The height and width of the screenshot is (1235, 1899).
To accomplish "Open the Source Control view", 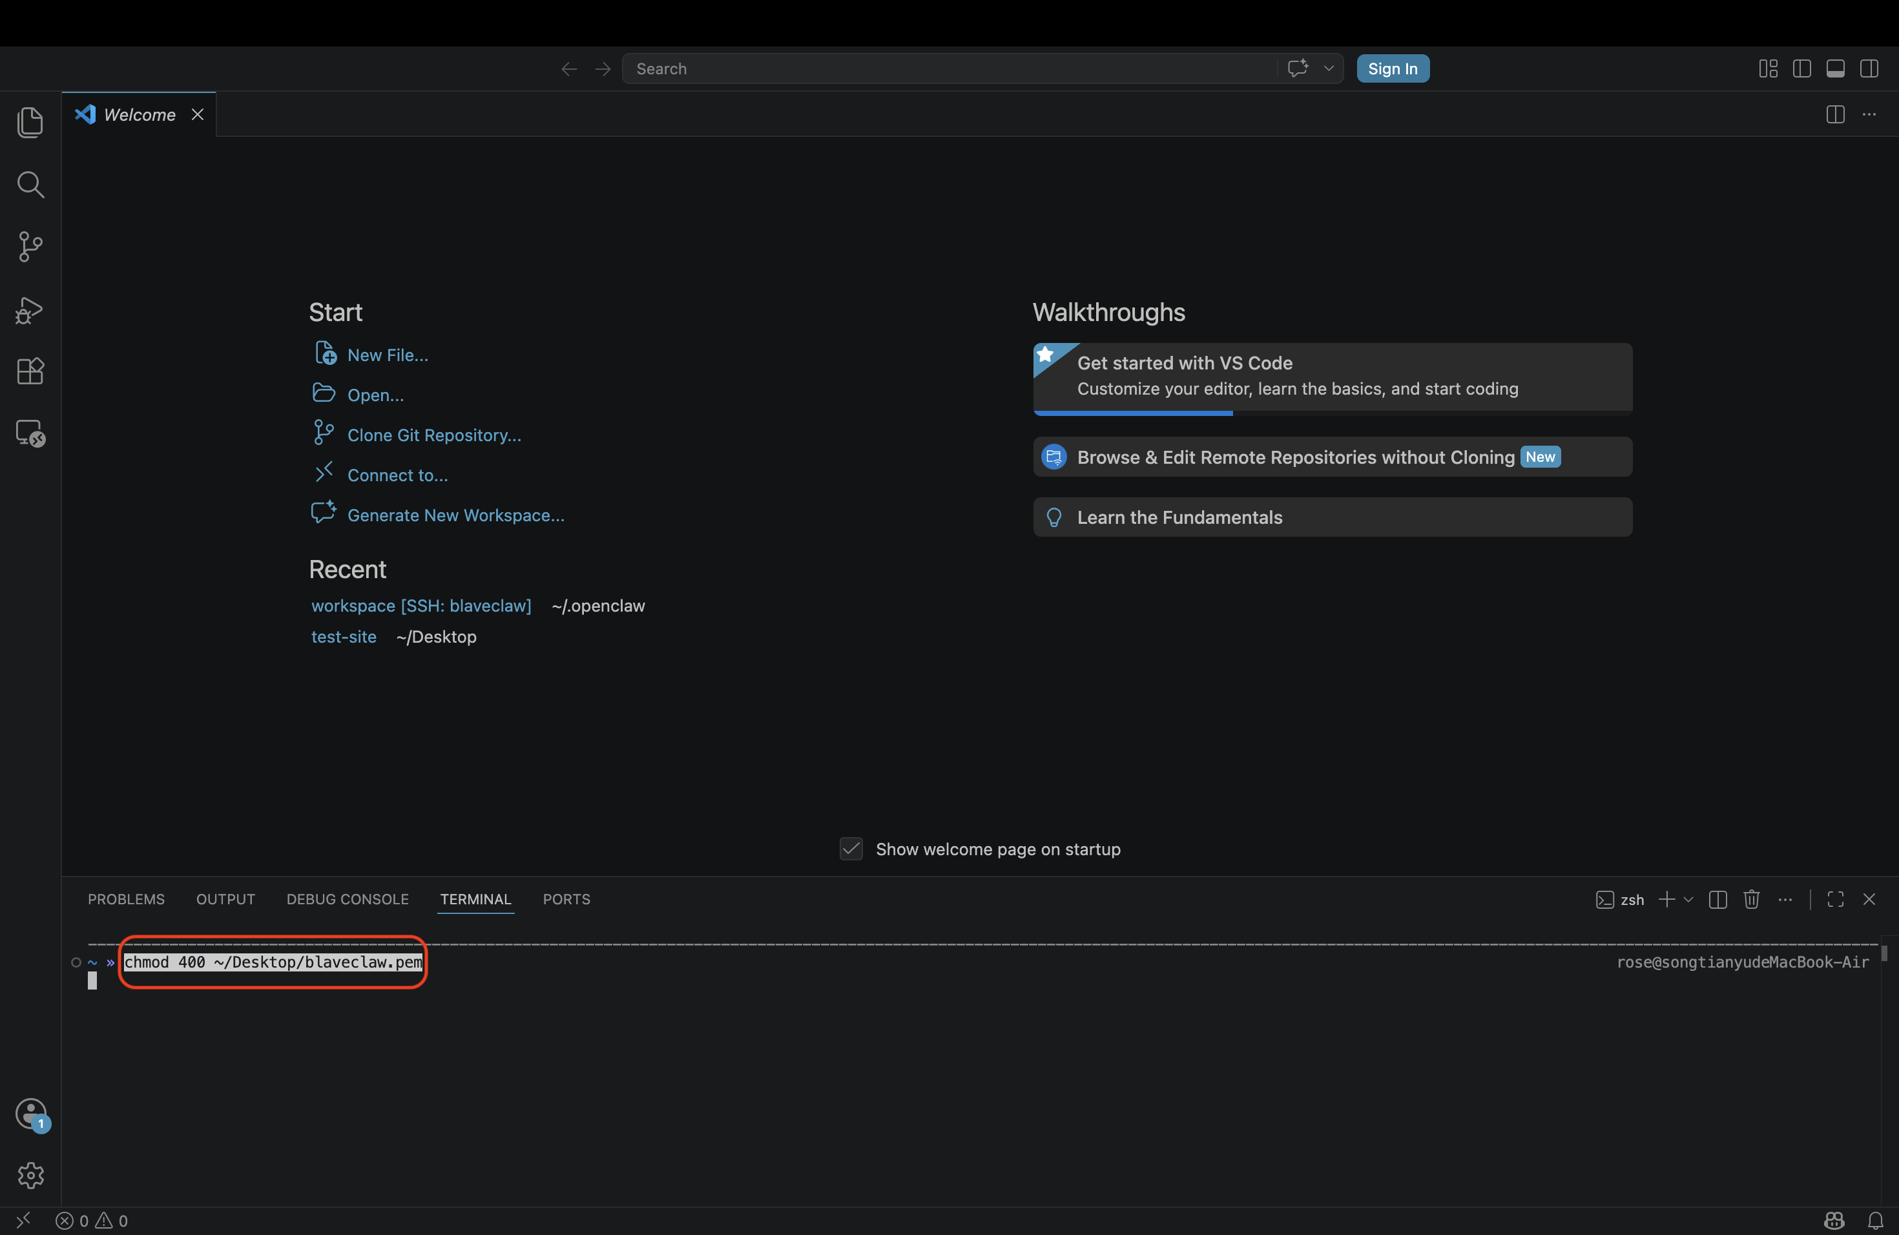I will pyautogui.click(x=30, y=247).
